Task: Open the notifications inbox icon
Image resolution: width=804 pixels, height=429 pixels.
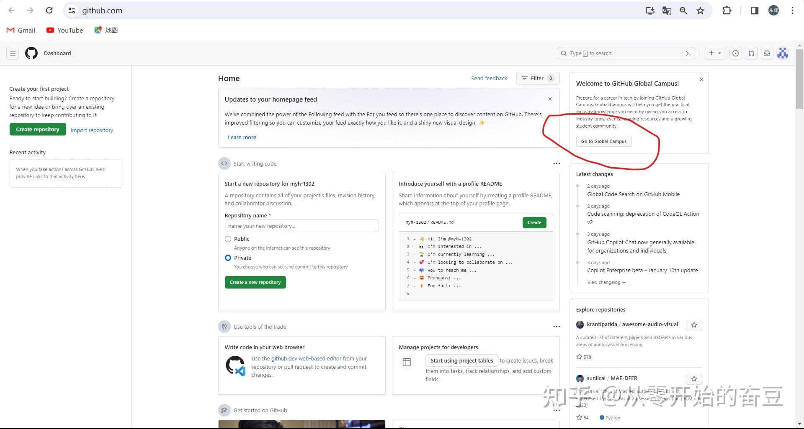Action: [x=767, y=53]
